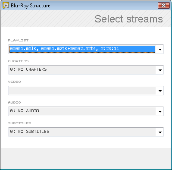Expand the Video dropdown arrow
This screenshot has height=170, width=172.
pyautogui.click(x=160, y=91)
